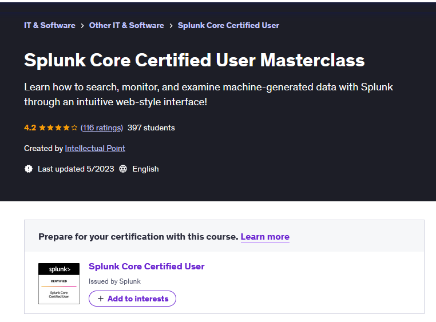Select Splunk Core Certified User breadcrumb topic
This screenshot has height=322, width=436.
click(x=228, y=26)
